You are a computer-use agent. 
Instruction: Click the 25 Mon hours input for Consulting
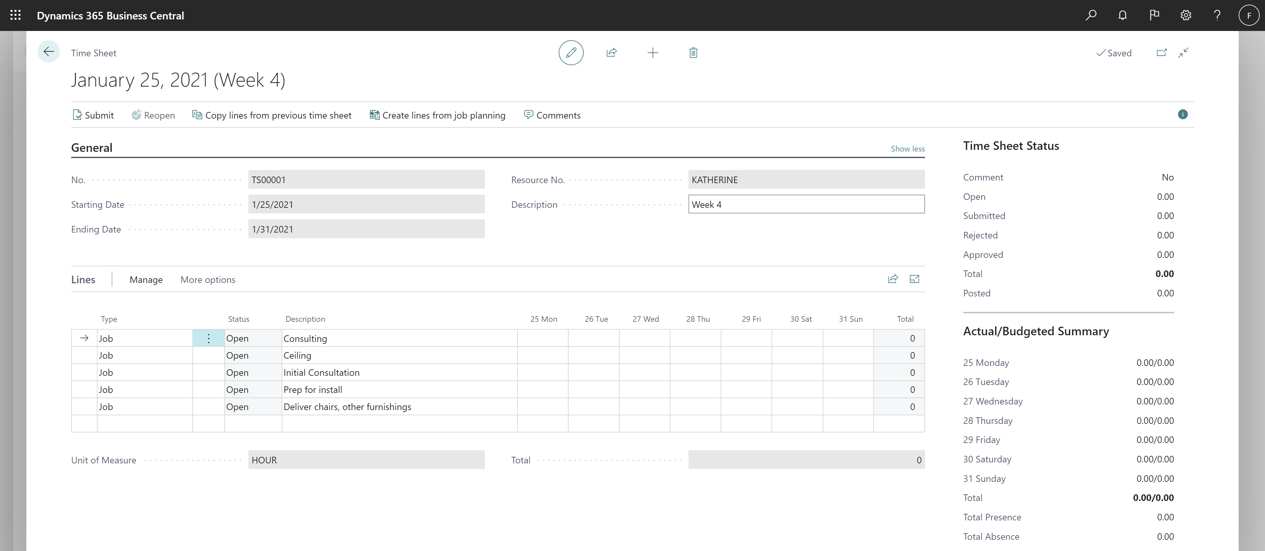pyautogui.click(x=542, y=338)
